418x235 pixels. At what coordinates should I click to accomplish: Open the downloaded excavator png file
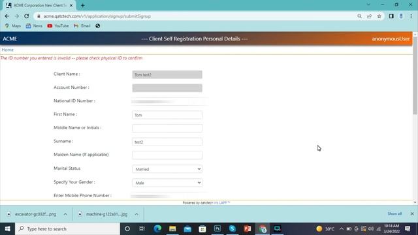click(32, 214)
